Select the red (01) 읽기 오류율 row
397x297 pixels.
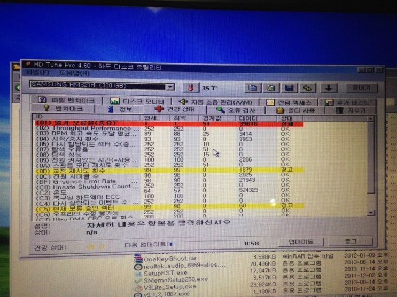pos(169,124)
